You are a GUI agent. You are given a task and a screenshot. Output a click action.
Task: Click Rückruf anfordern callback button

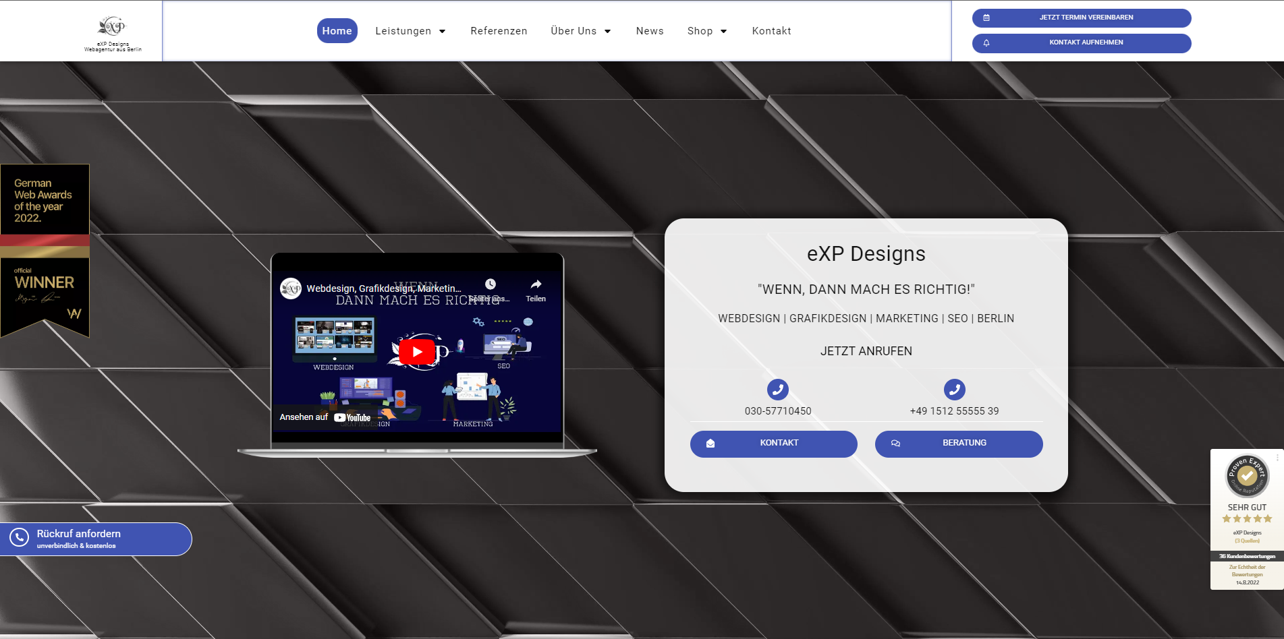click(x=96, y=539)
